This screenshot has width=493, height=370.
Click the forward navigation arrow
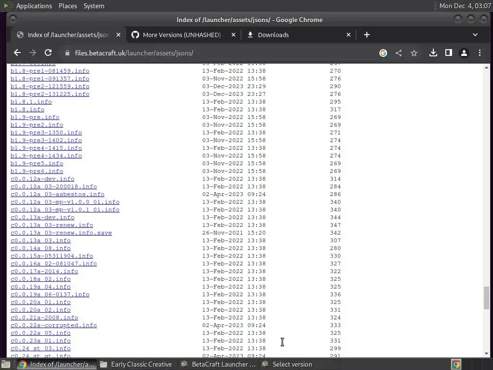33,53
